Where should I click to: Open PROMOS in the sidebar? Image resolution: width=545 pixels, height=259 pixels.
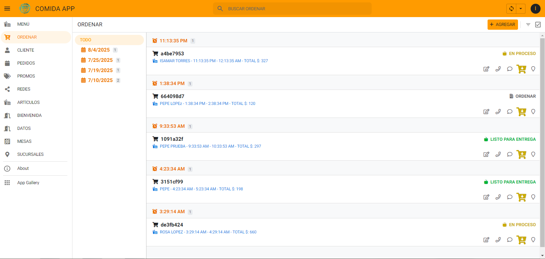click(36, 76)
